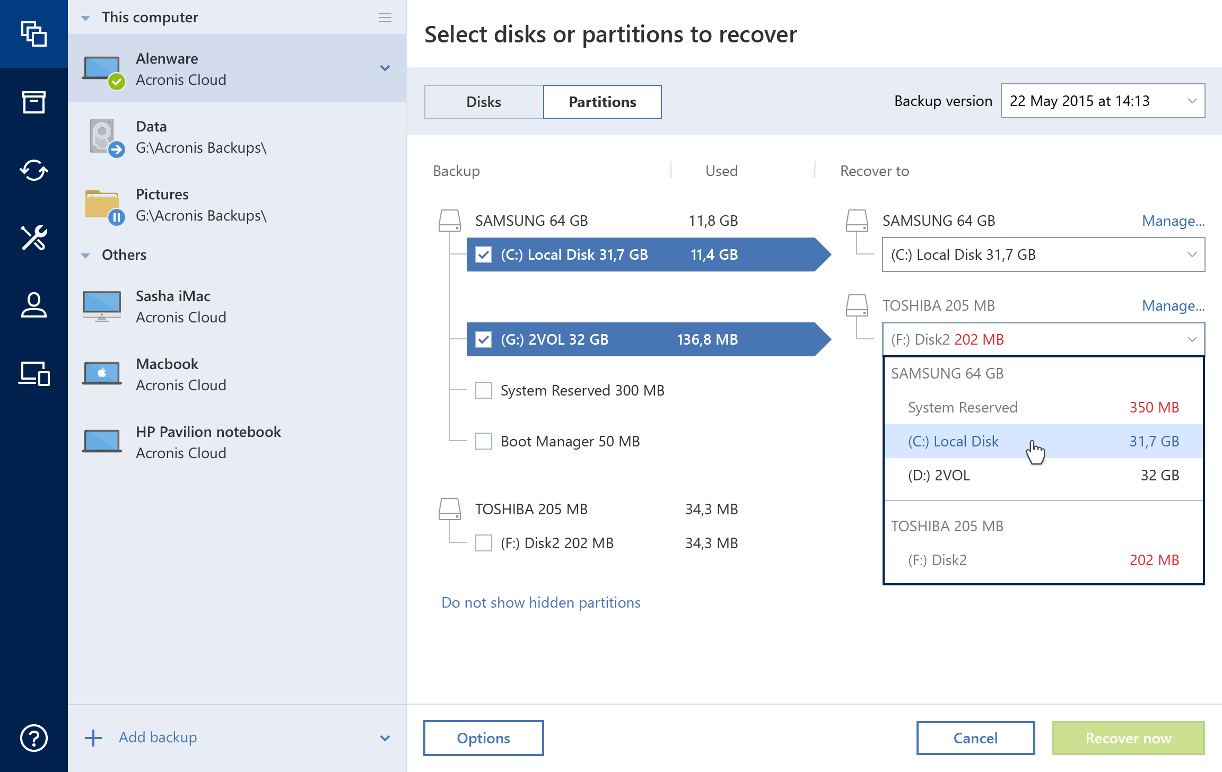
Task: Check the System Reserved 300 MB partition
Action: (x=484, y=390)
